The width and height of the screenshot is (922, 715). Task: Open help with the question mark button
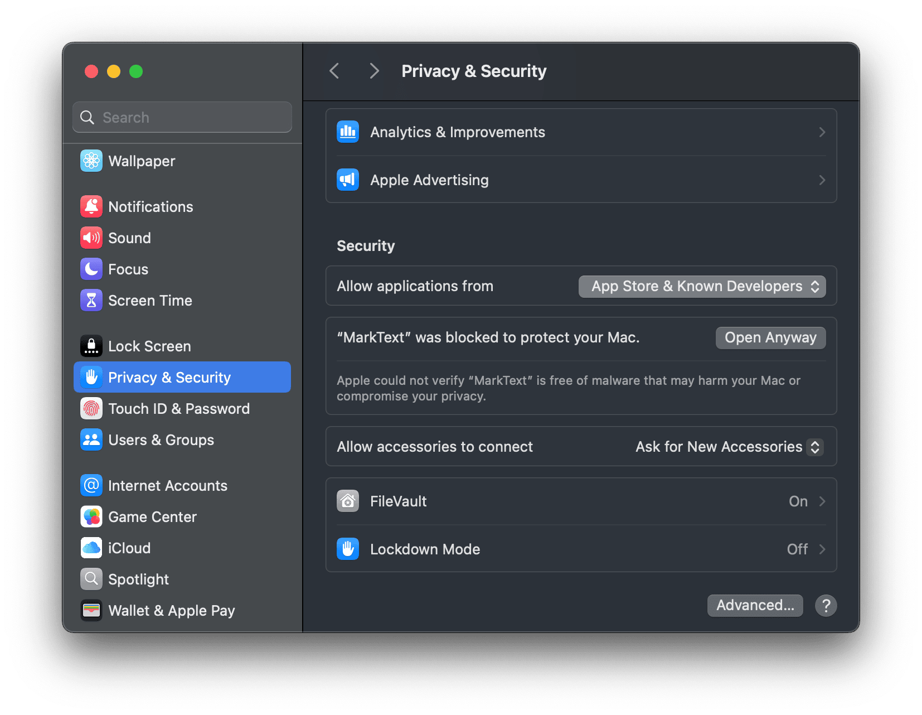(x=826, y=606)
